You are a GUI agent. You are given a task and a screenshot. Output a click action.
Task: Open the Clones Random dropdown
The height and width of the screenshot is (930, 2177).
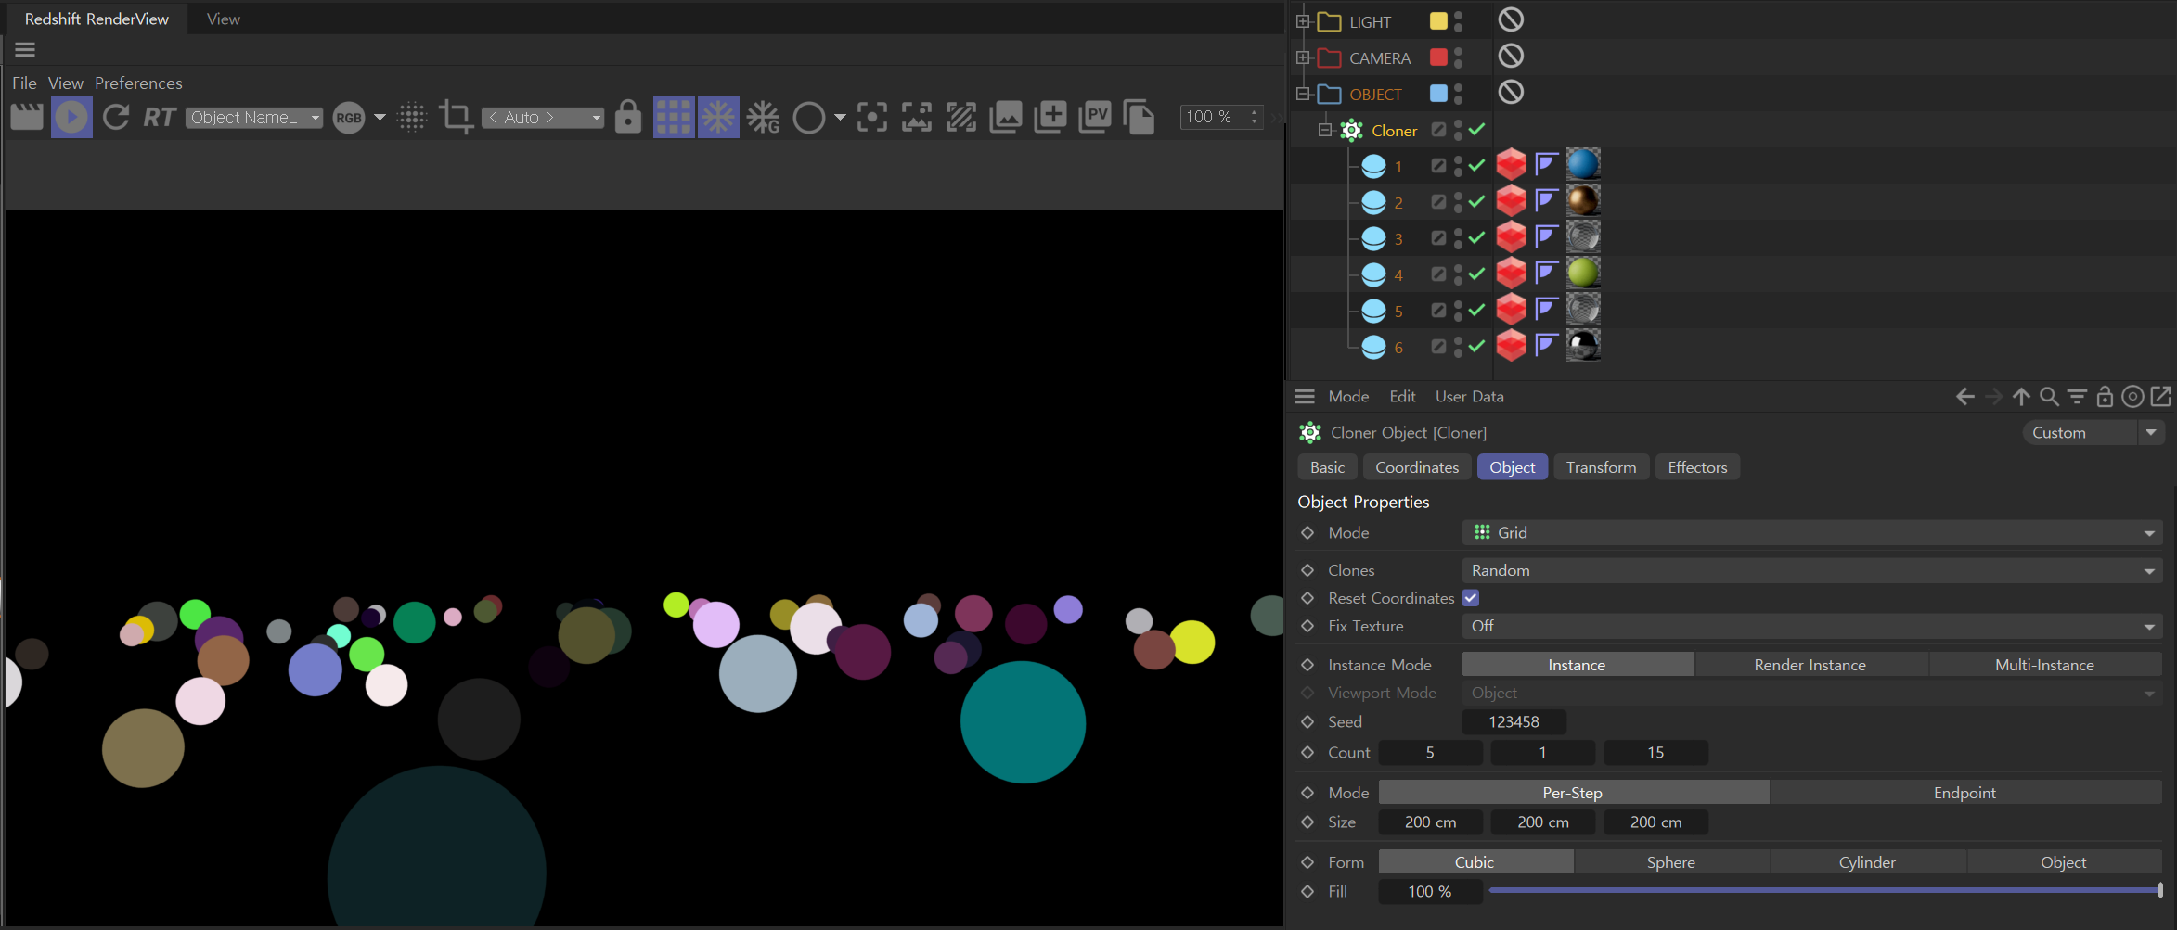coord(1812,570)
